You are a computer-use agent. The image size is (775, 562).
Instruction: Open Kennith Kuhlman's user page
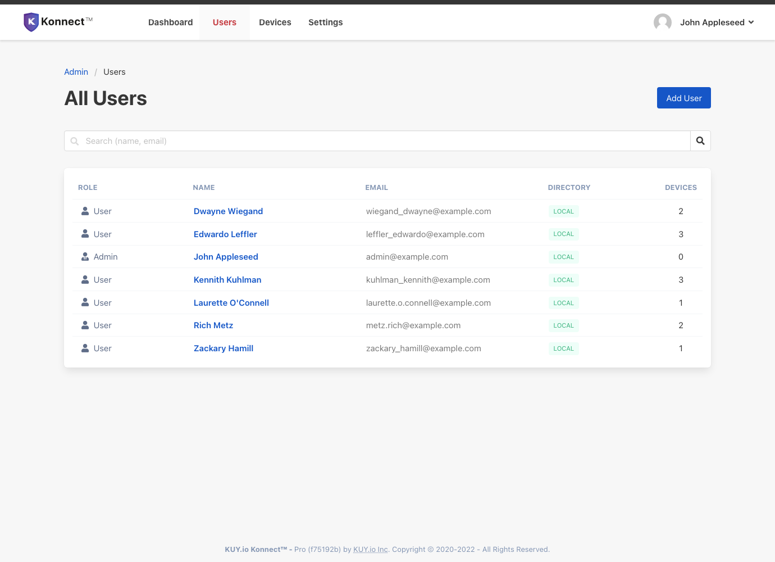click(x=227, y=280)
